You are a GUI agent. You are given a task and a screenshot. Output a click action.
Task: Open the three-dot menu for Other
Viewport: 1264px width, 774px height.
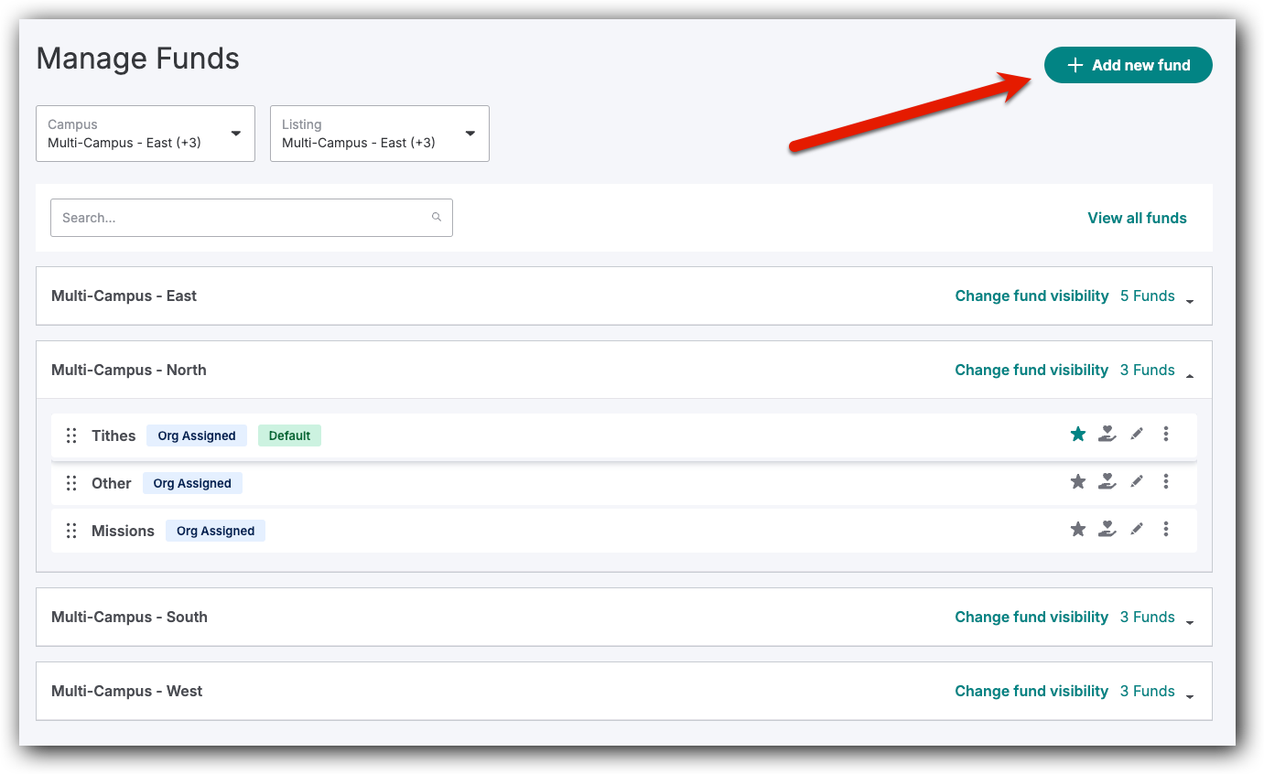pyautogui.click(x=1166, y=481)
